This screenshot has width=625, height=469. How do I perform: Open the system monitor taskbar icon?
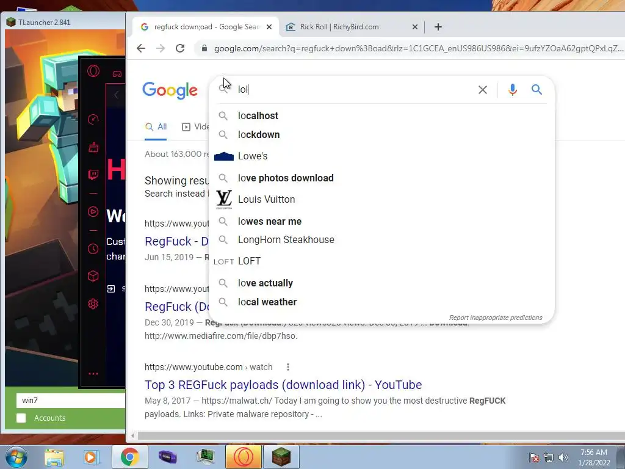pyautogui.click(x=205, y=457)
